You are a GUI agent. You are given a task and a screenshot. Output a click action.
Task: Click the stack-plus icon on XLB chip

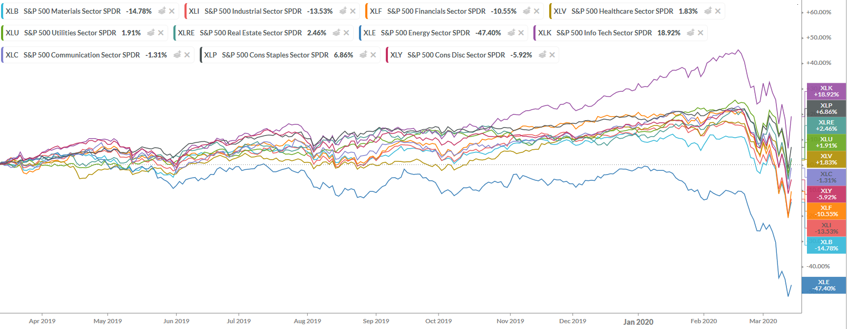(162, 11)
